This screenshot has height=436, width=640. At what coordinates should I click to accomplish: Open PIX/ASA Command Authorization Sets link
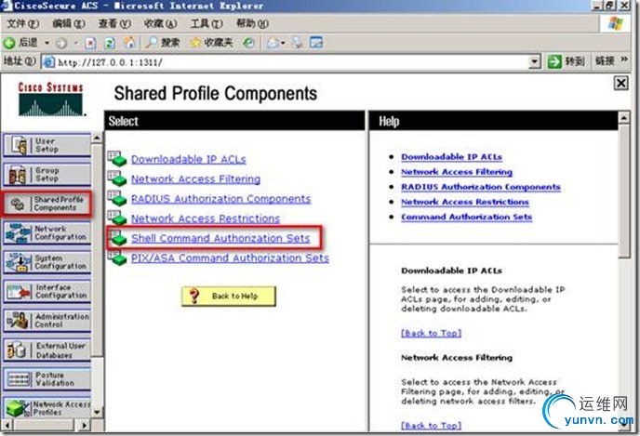click(x=230, y=258)
